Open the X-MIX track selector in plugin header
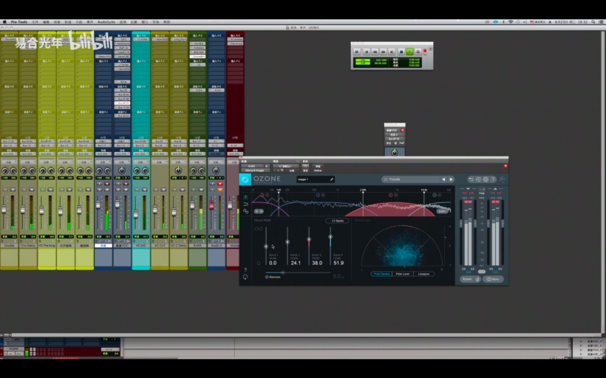Viewport: 606px width, 378px height. (252, 166)
